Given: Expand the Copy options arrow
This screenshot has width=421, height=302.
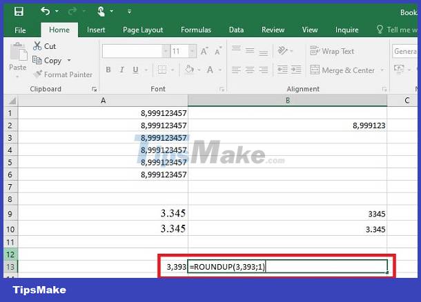Looking at the screenshot, I should [x=69, y=61].
